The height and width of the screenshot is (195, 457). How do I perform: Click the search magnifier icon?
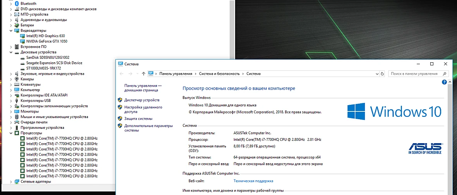point(445,74)
